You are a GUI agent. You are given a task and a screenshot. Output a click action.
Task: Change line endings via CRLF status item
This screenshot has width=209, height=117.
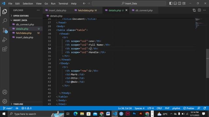tap(159, 108)
